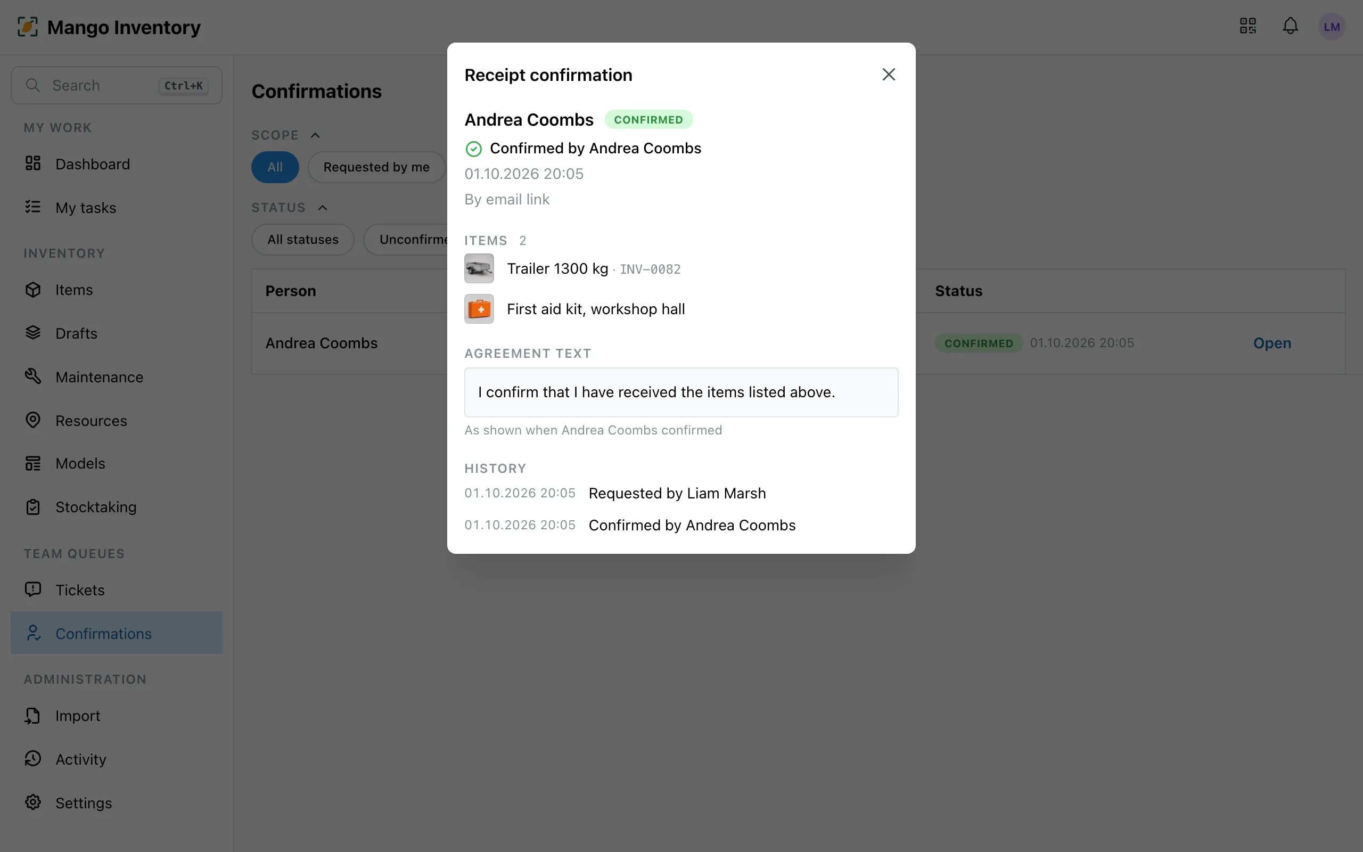Click the Stocktaking clipboard icon
This screenshot has width=1363, height=852.
(x=32, y=506)
